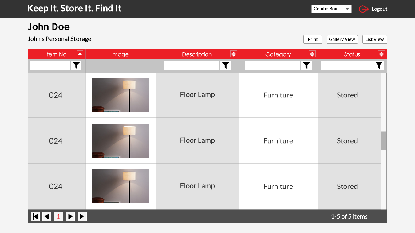Jump to the last page of results

point(82,216)
